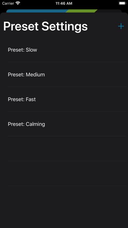Click the separator line under Preset: Slow
The width and height of the screenshot is (128, 228).
[x=67, y=62]
